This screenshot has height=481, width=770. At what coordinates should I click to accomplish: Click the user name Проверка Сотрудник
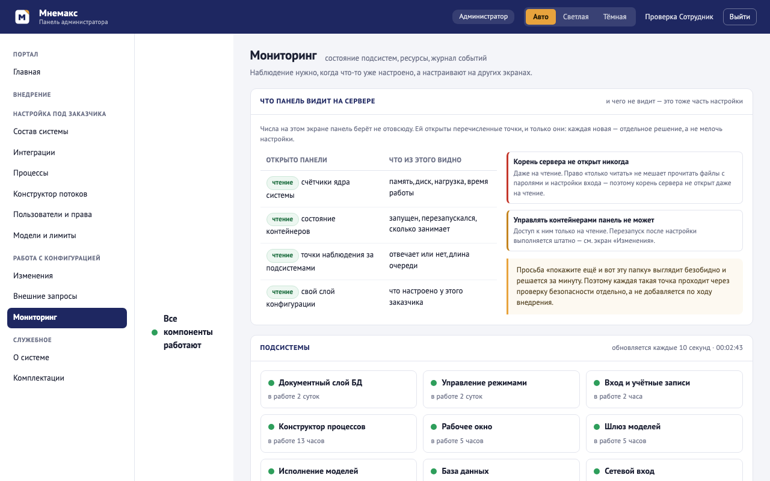point(679,17)
